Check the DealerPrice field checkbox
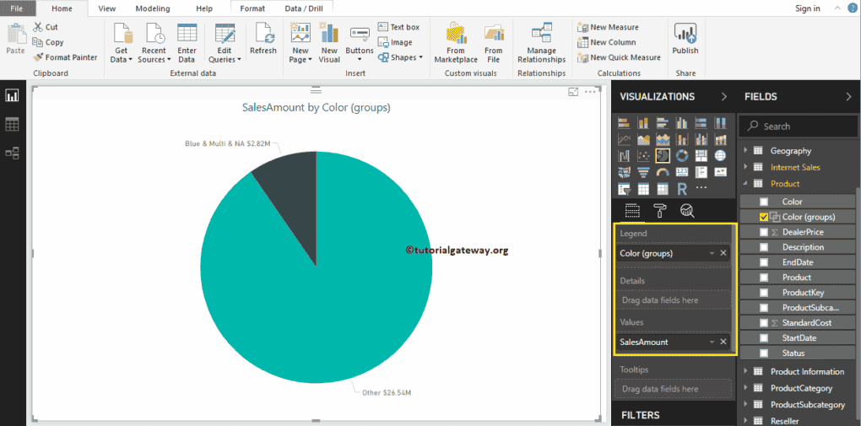 tap(764, 232)
